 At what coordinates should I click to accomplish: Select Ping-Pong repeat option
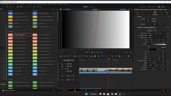pos(162,65)
